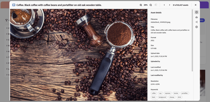
Task: Select the 'closeup' keyword tag
Action: pyautogui.click(x=172, y=97)
